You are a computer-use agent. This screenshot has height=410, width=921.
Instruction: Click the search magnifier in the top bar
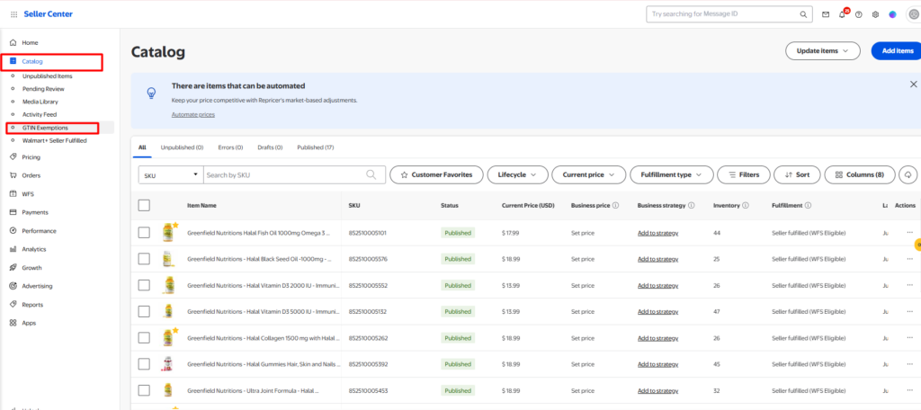(x=803, y=14)
